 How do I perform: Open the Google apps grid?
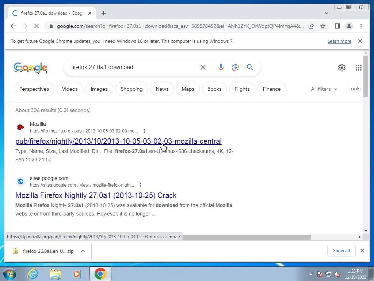click(359, 68)
